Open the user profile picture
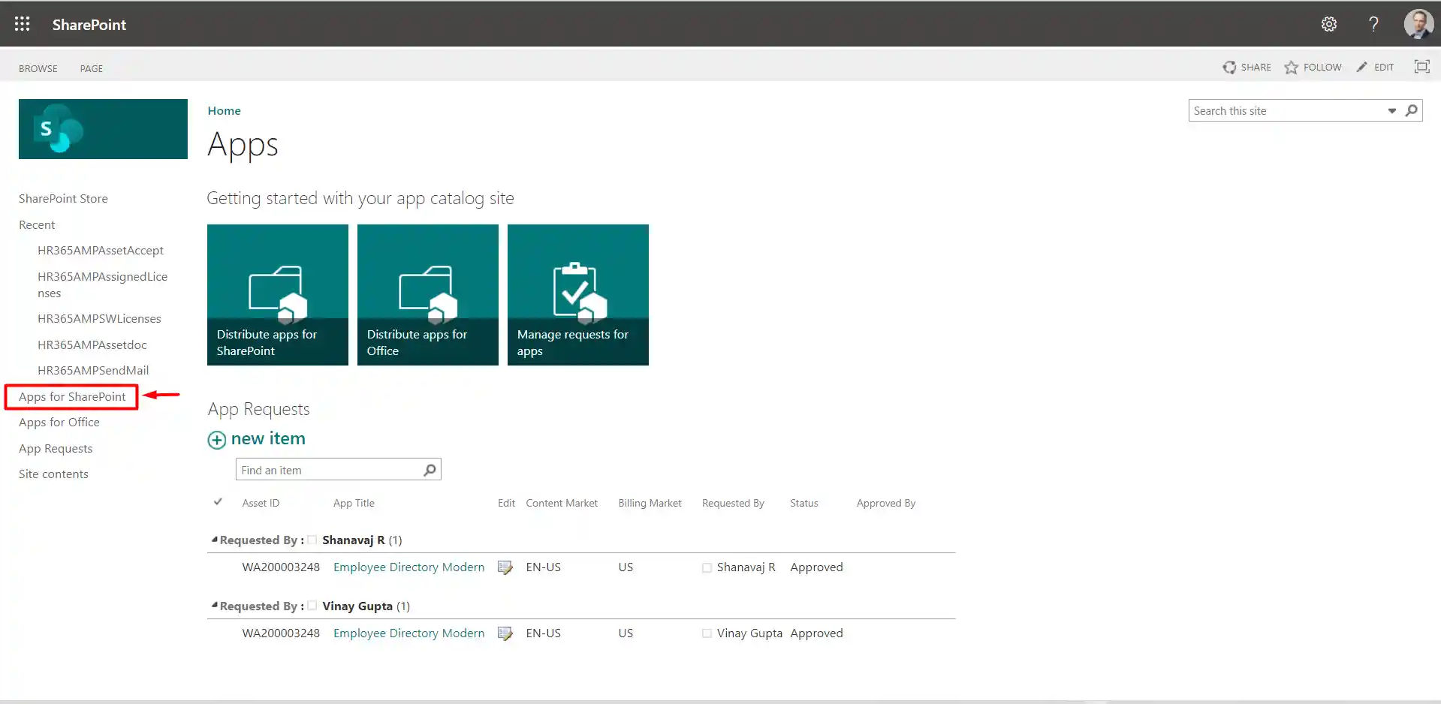The width and height of the screenshot is (1441, 704). click(1418, 24)
